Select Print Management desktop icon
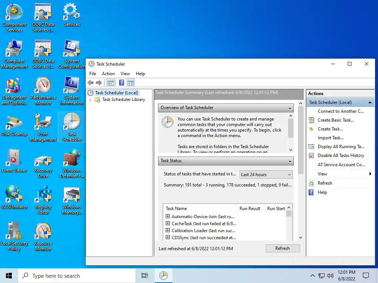This screenshot has height=283, width=378. pos(43,127)
